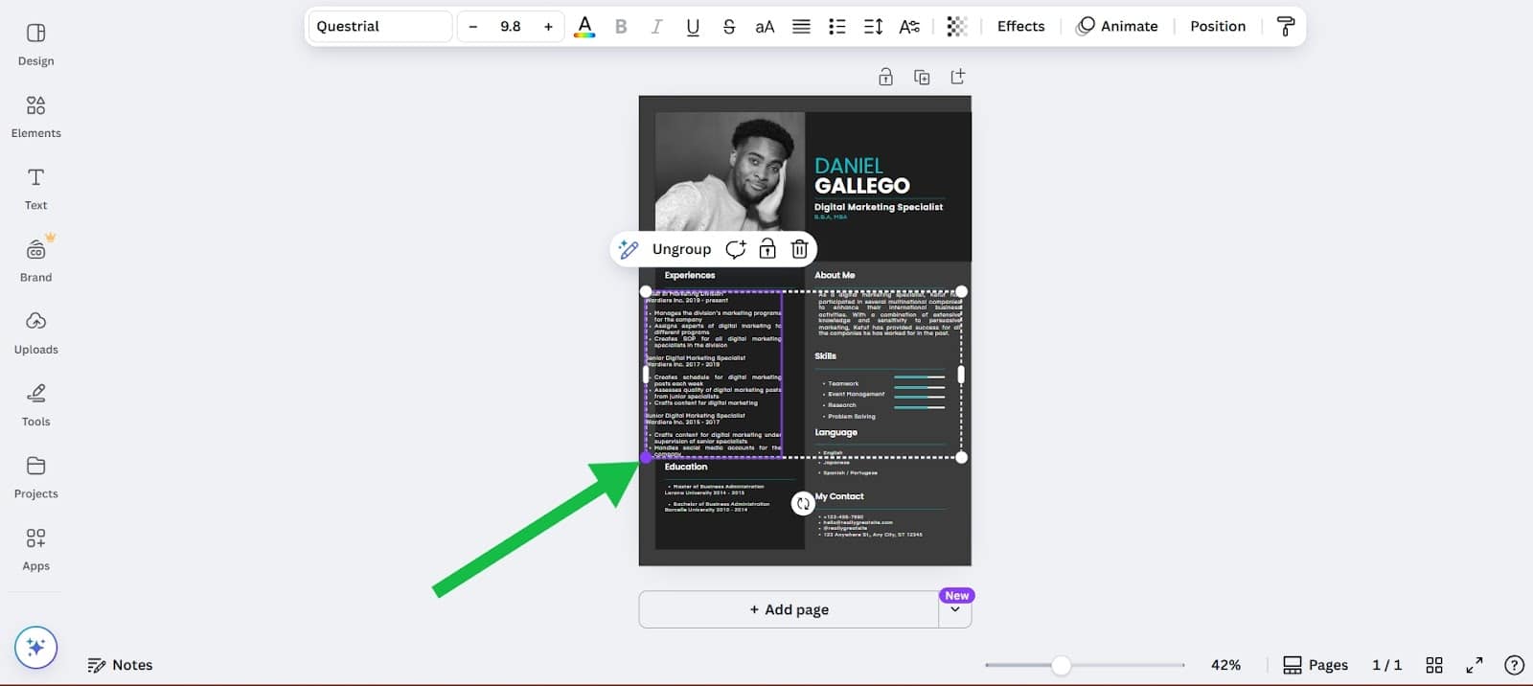Viewport: 1533px width, 686px height.
Task: Open the 42% zoom level menu
Action: tap(1225, 665)
